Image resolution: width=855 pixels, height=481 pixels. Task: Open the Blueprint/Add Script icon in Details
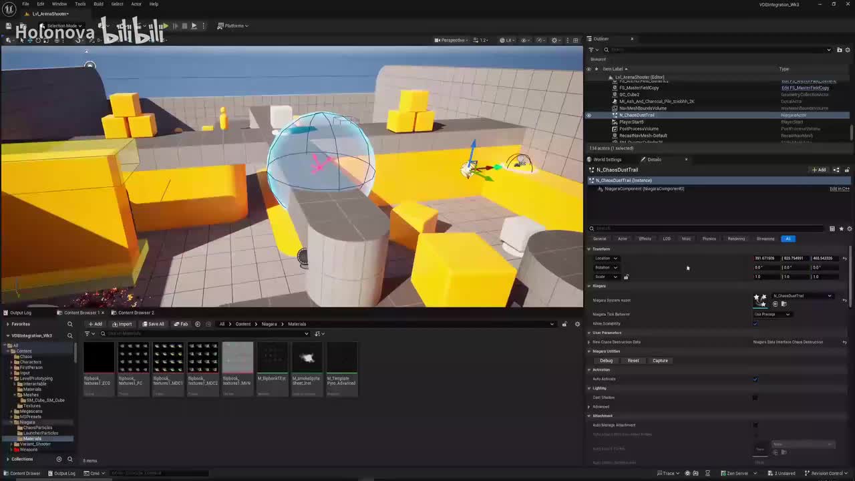836,170
